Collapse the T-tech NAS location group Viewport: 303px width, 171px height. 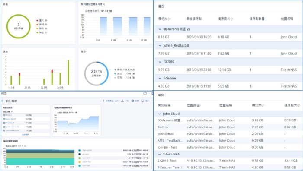pos(160,154)
